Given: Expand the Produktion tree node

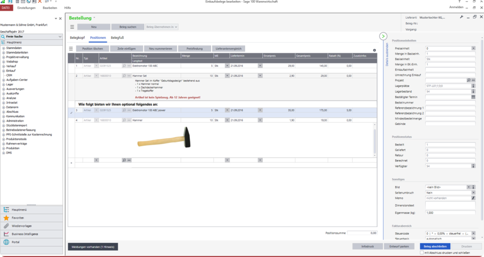Looking at the screenshot, I should 4,148.
